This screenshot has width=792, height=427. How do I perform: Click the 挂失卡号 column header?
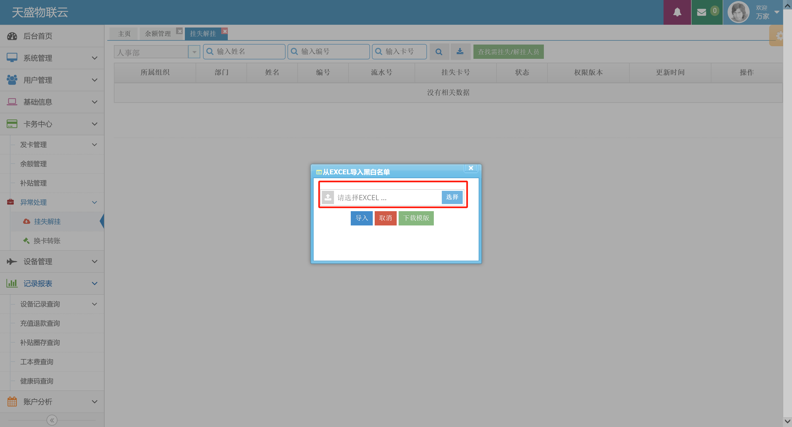point(455,73)
